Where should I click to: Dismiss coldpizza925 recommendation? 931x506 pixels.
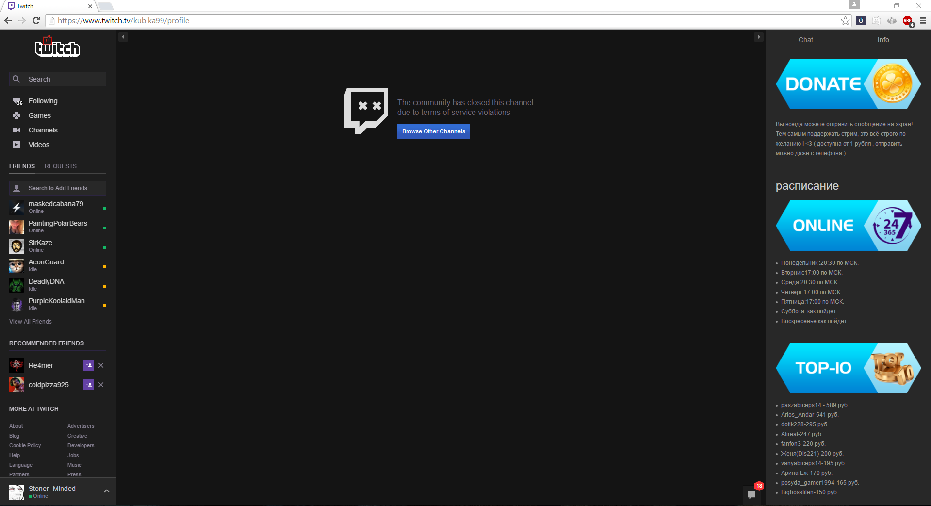101,384
